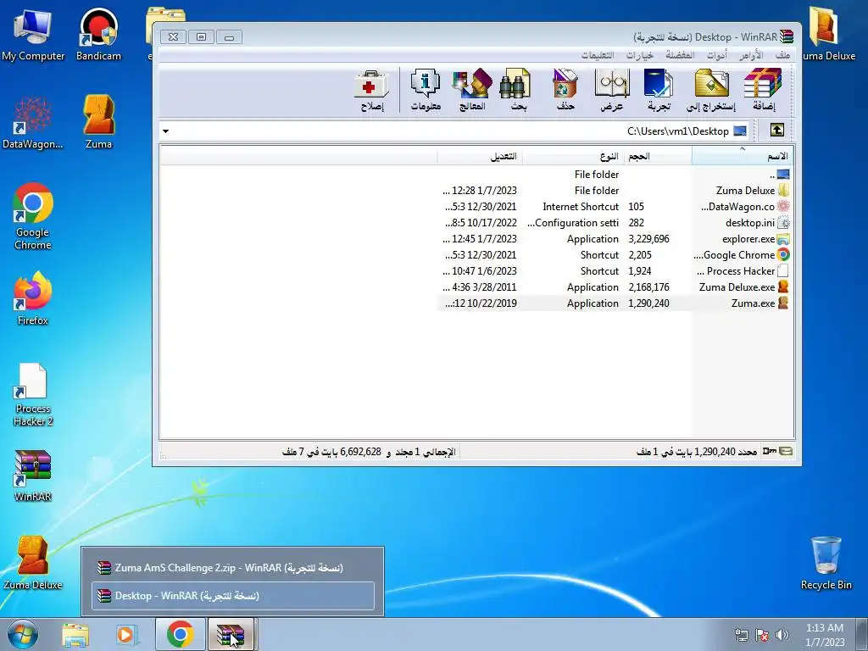Select the Bandicam desktop icon

click(98, 34)
